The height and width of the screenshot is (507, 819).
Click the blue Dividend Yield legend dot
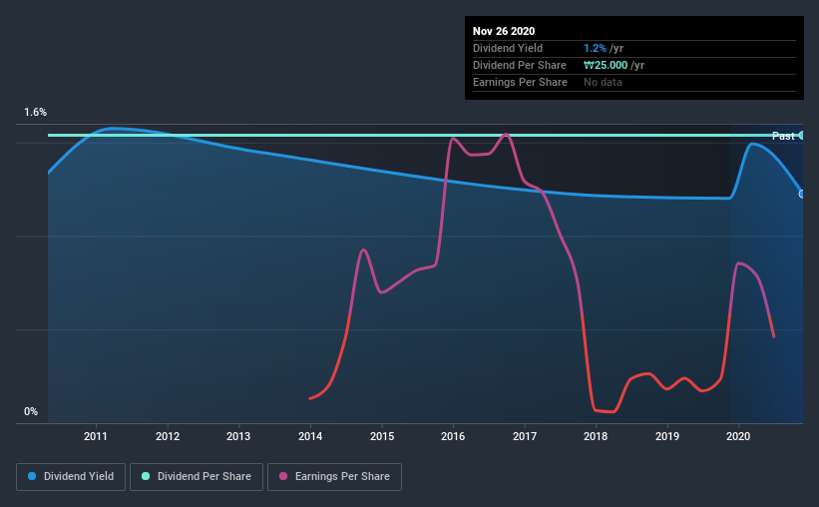coord(32,476)
